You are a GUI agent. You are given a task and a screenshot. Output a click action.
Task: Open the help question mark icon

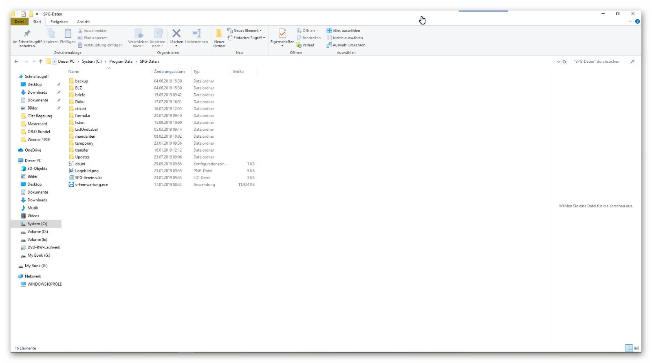637,22
